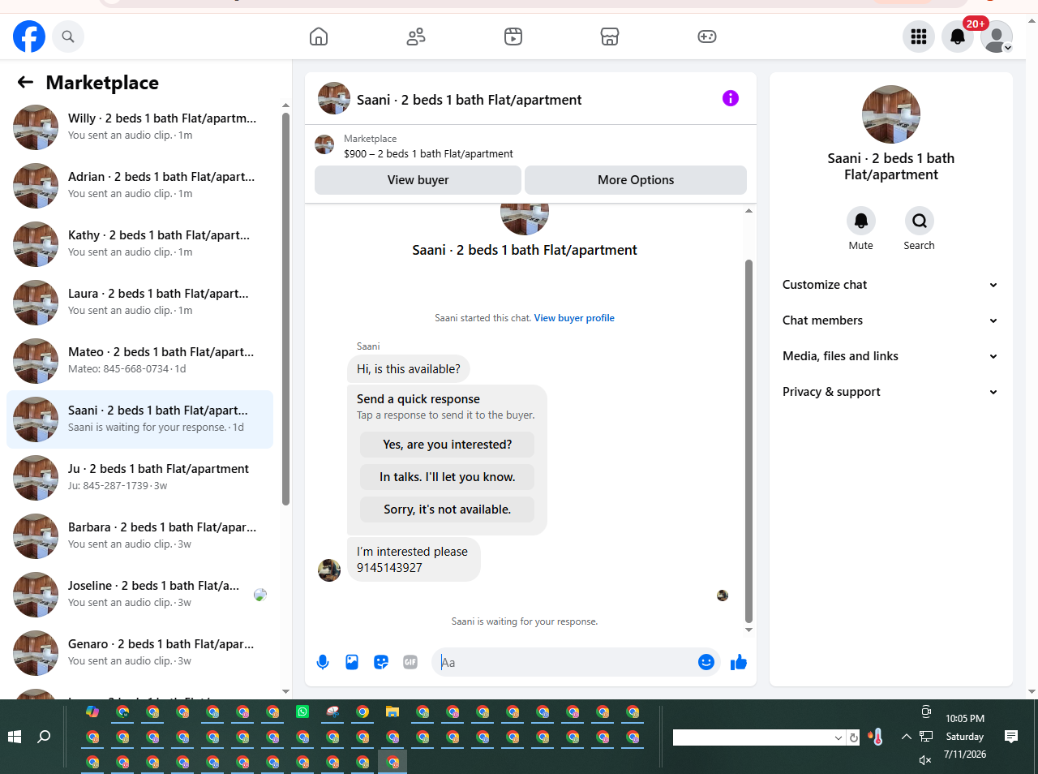The height and width of the screenshot is (774, 1038).
Task: Send 'Sorry, it's not available.' response
Action: coord(447,510)
